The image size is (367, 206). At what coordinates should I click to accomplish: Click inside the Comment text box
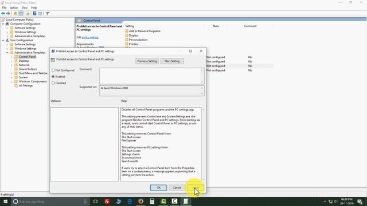pyautogui.click(x=150, y=76)
